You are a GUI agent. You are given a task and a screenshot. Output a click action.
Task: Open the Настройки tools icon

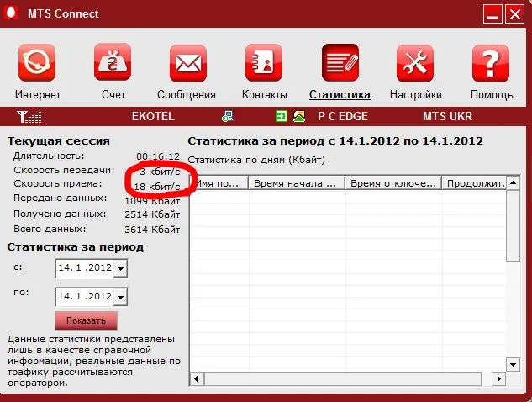tap(415, 63)
